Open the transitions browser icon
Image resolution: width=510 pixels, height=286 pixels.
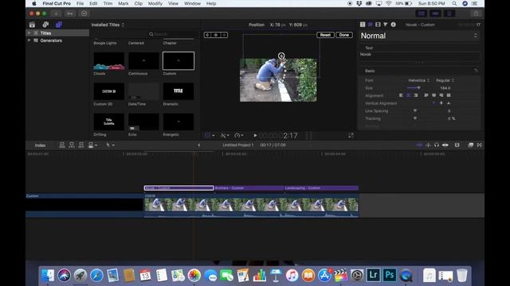click(x=480, y=145)
